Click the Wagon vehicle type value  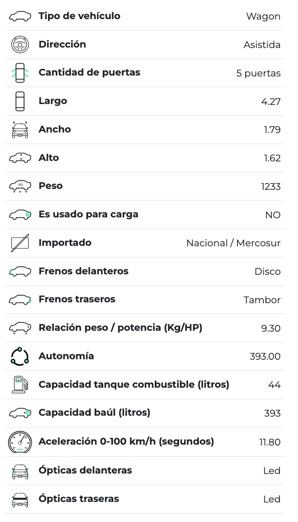coord(263,16)
